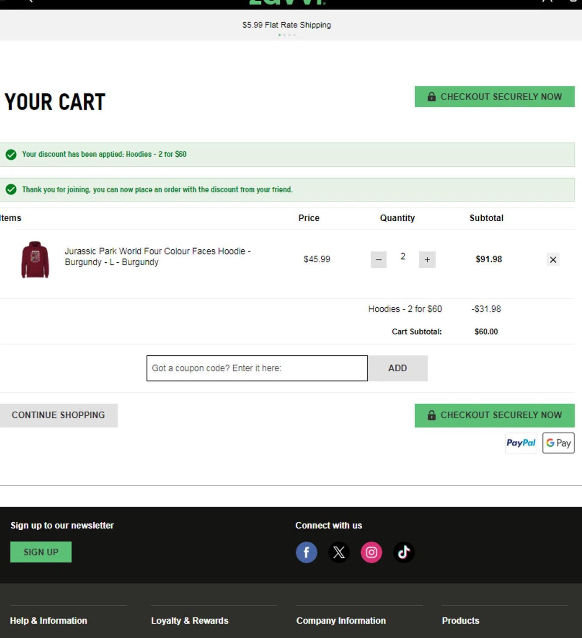Click the coupon code input field

(x=257, y=368)
